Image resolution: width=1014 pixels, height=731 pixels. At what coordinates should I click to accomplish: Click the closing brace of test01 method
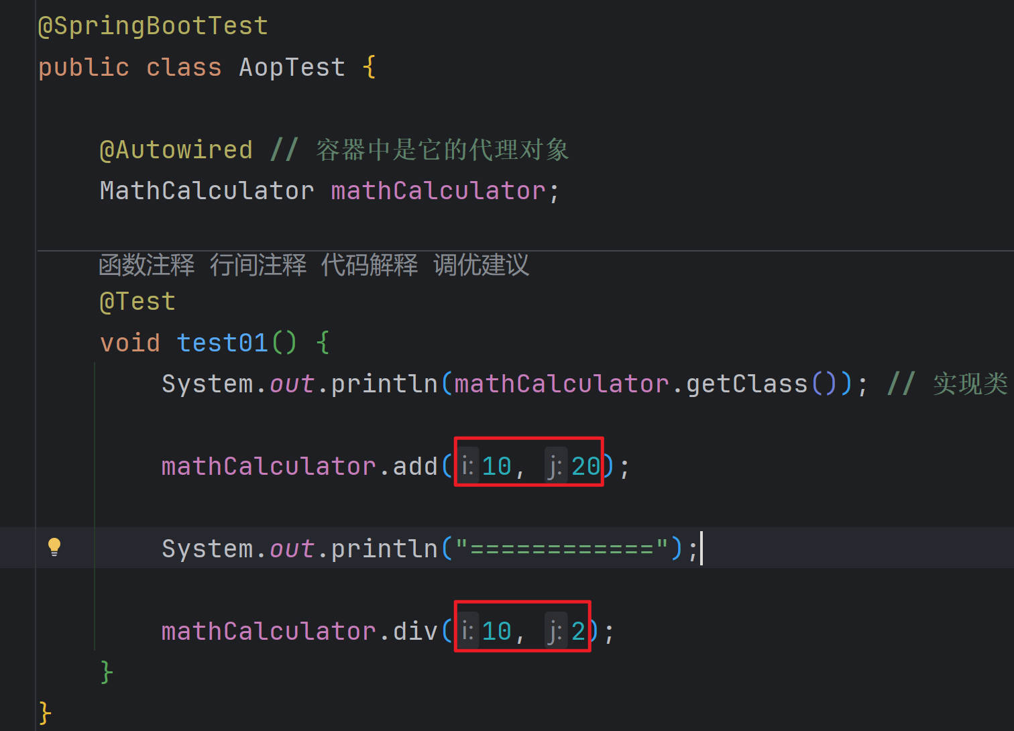point(107,671)
